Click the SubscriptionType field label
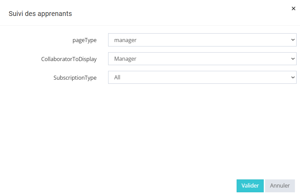Viewport: 300px width, 194px height. click(x=75, y=78)
